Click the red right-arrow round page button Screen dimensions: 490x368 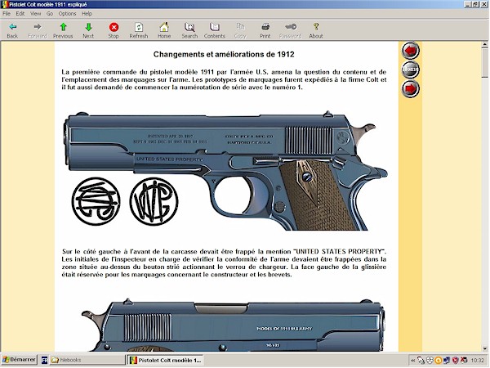(410, 88)
